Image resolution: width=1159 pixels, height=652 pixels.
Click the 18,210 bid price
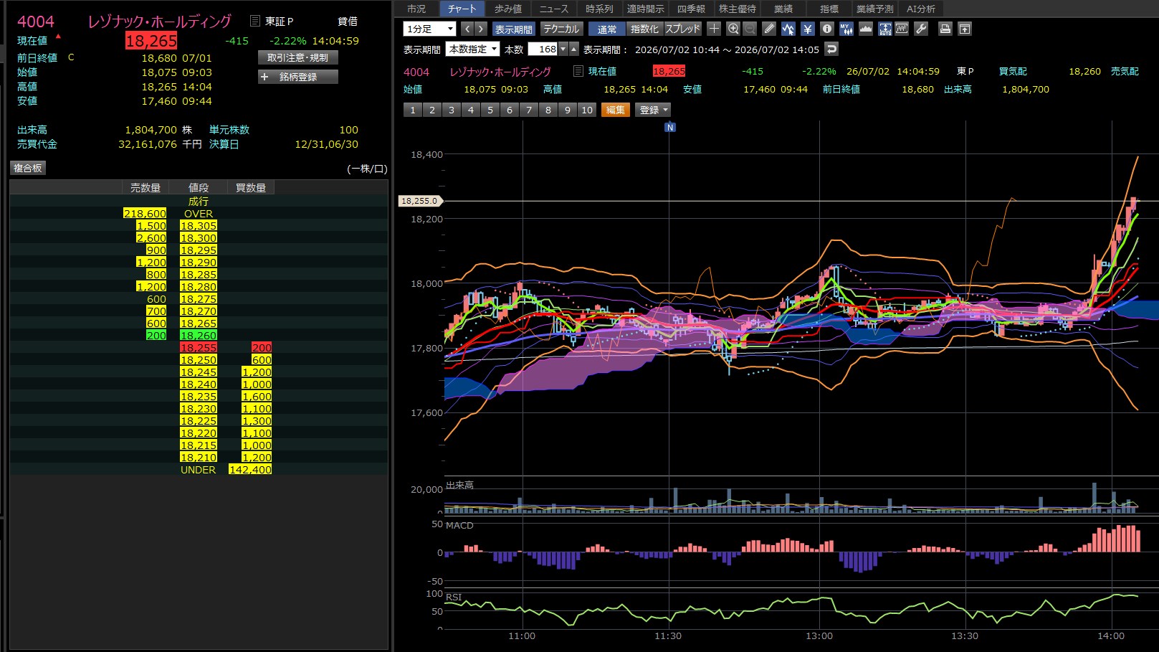click(x=199, y=457)
